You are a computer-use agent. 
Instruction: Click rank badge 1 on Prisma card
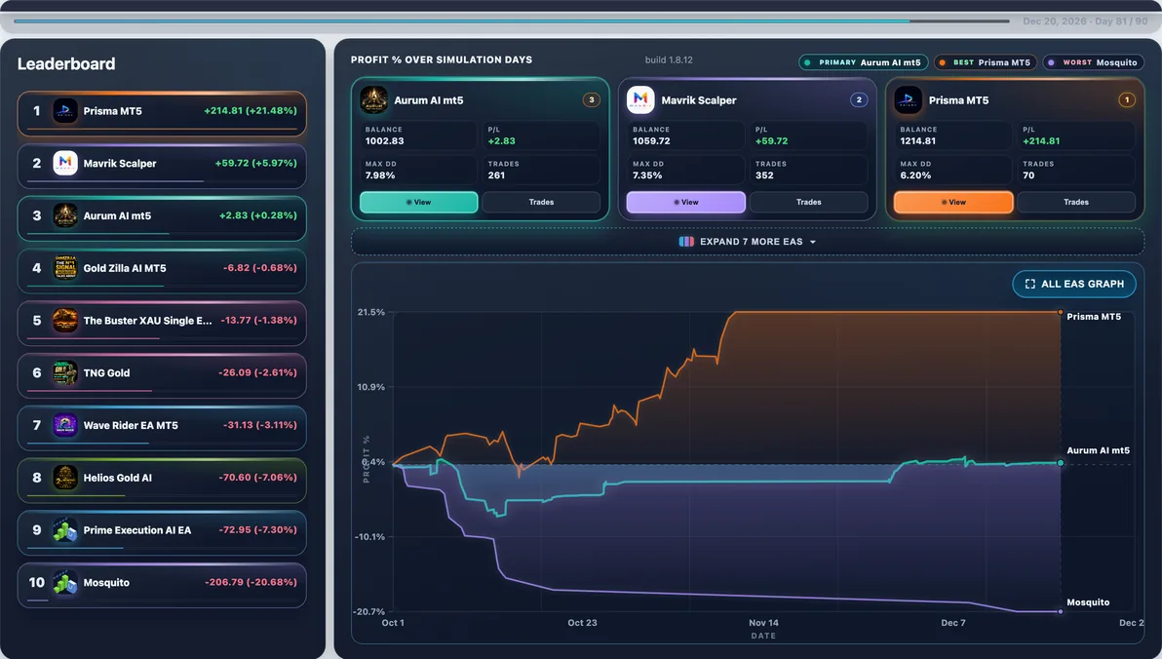pyautogui.click(x=1127, y=99)
